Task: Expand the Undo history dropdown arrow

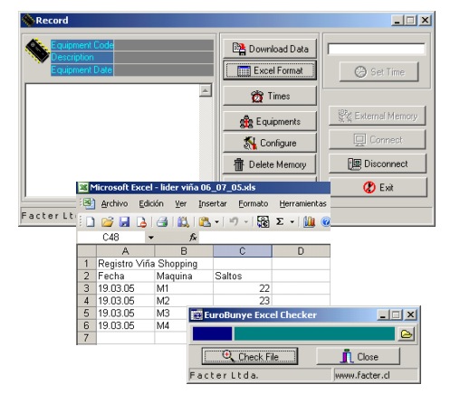Action: [x=246, y=222]
